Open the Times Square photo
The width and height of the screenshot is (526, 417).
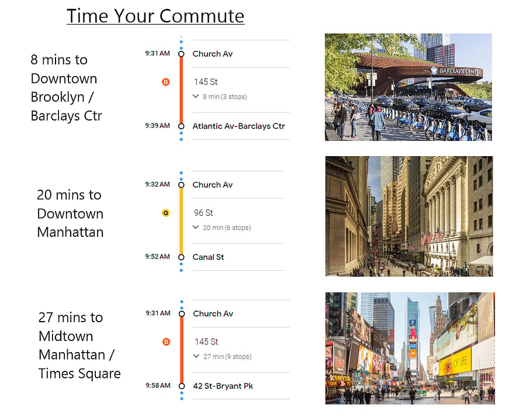coord(410,348)
